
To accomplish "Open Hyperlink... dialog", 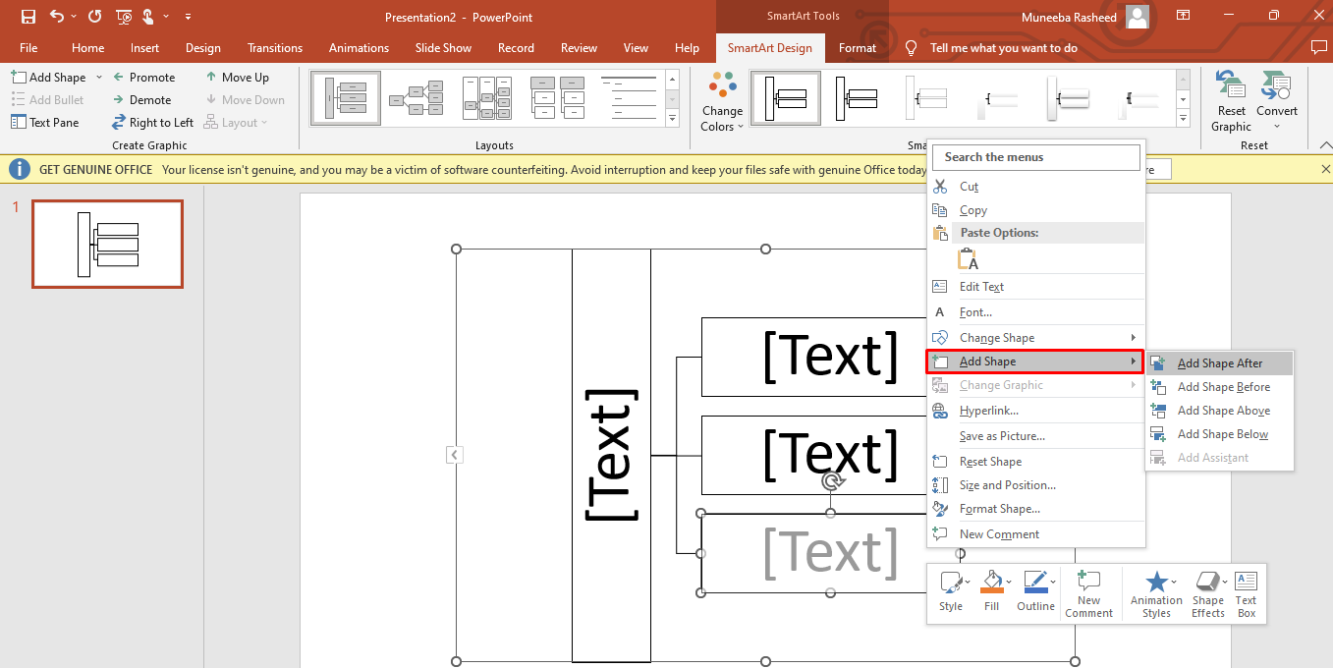I will (x=1036, y=410).
